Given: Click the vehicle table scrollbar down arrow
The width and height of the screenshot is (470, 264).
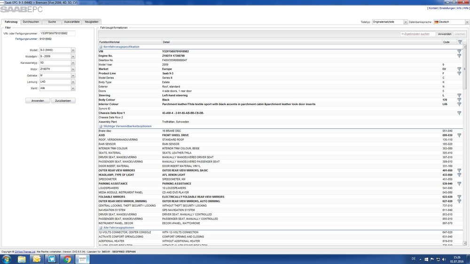Looking at the screenshot, I should 465,243.
